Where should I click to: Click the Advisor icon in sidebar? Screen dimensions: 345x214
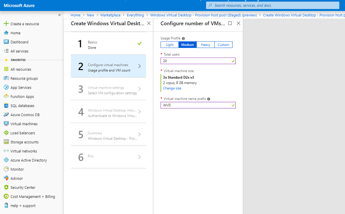click(6, 178)
